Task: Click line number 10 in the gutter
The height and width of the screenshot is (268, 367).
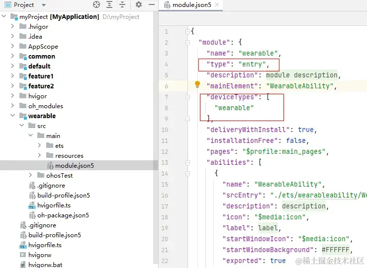Action: point(165,130)
